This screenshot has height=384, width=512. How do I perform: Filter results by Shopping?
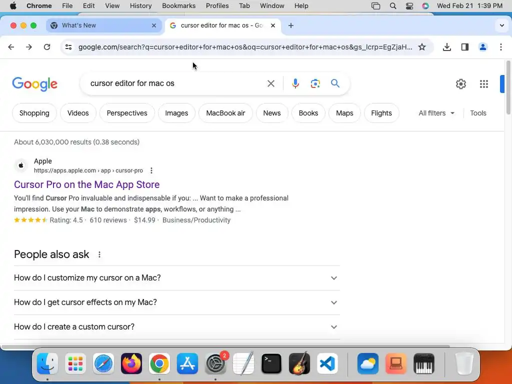(x=34, y=113)
